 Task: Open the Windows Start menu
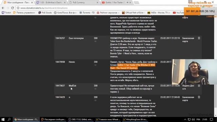click(3, 119)
